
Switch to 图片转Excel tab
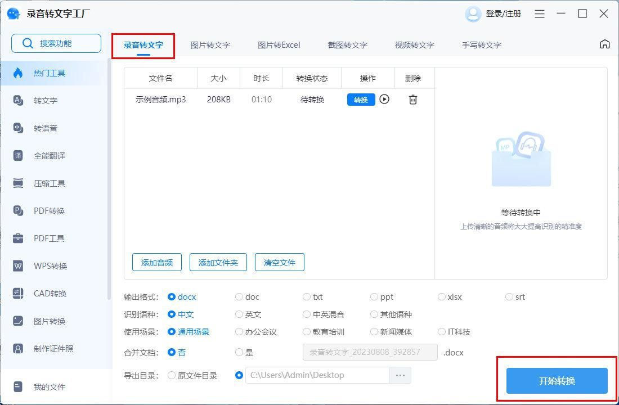(279, 45)
